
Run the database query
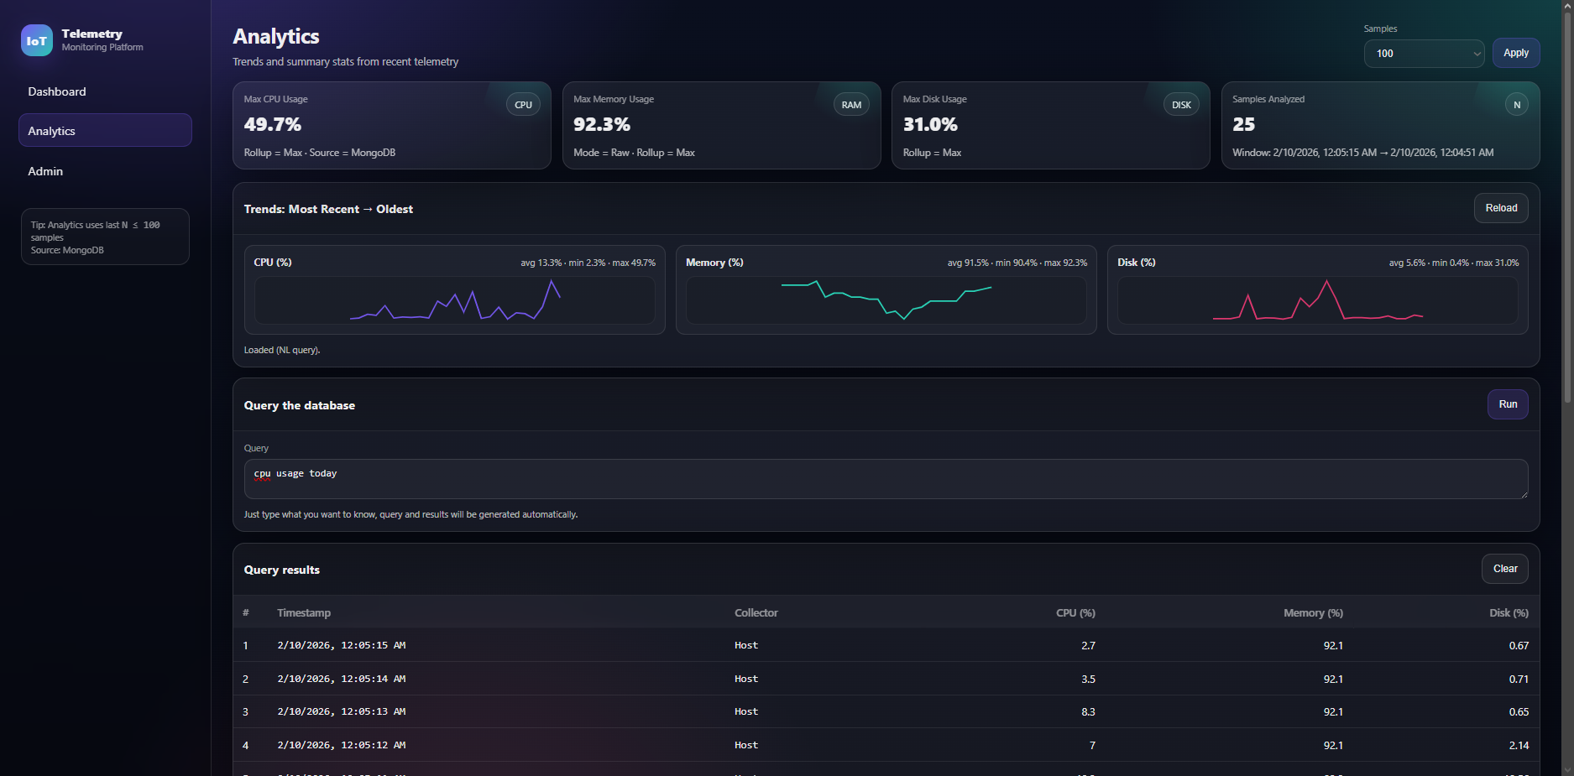click(1507, 404)
